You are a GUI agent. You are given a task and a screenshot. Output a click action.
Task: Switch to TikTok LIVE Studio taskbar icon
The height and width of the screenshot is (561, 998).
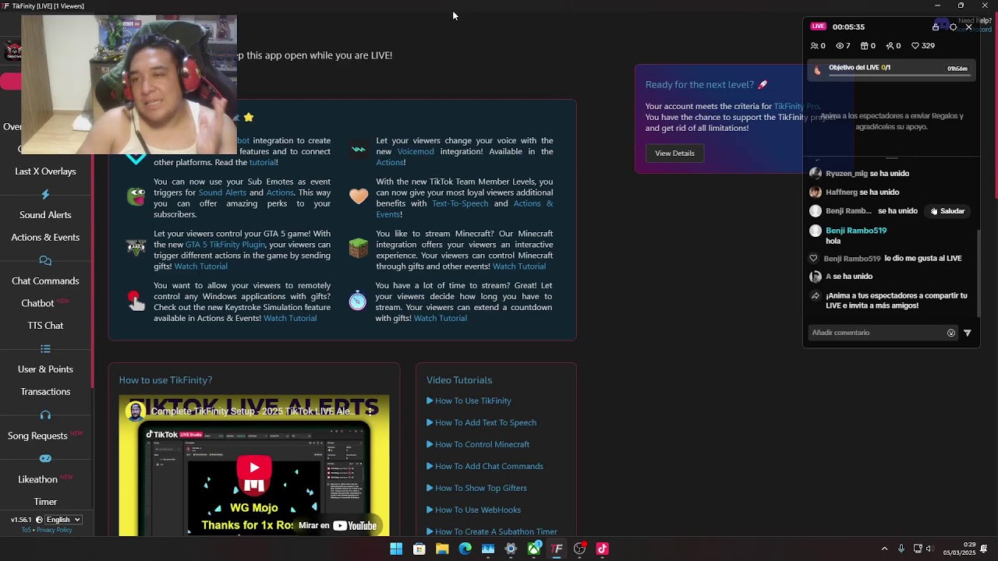pyautogui.click(x=602, y=549)
